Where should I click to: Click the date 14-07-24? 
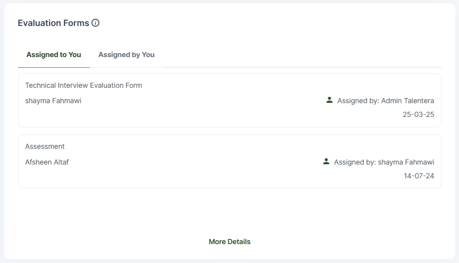419,176
